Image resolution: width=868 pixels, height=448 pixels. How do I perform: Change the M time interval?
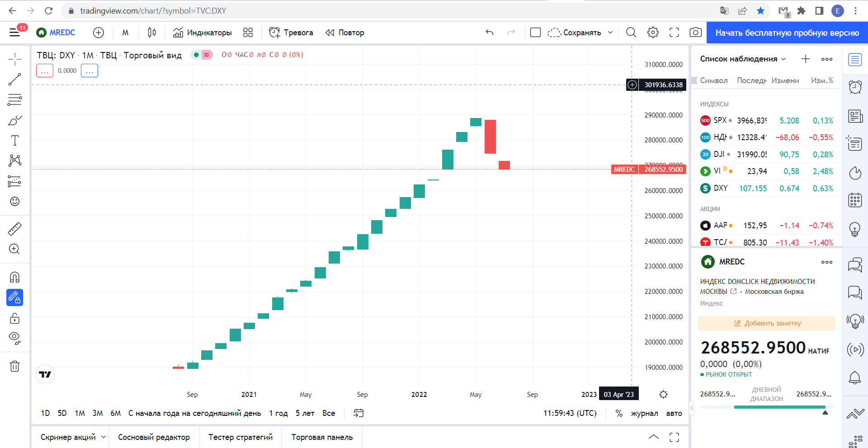tap(125, 33)
